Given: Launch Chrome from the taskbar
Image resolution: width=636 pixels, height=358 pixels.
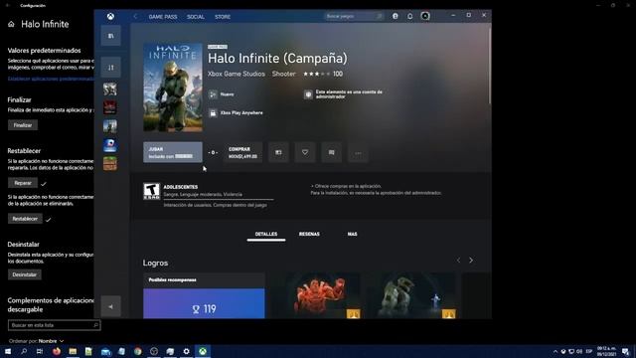Looking at the screenshot, I should tap(137, 351).
